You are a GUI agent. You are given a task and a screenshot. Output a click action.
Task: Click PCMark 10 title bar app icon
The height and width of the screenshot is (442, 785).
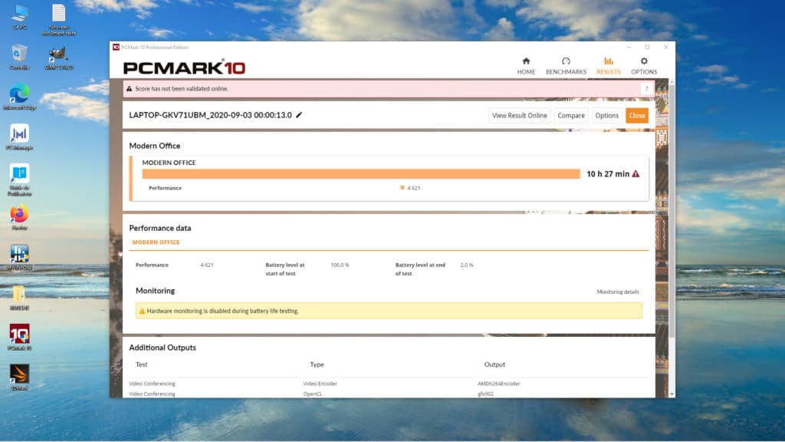click(116, 47)
